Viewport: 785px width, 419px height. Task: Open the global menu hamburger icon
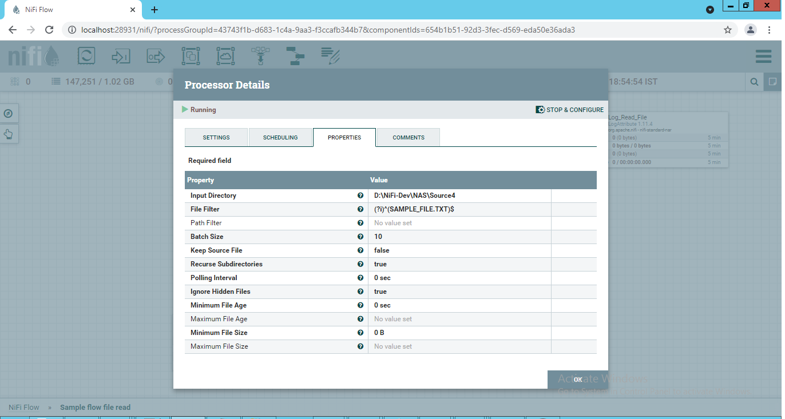click(763, 56)
